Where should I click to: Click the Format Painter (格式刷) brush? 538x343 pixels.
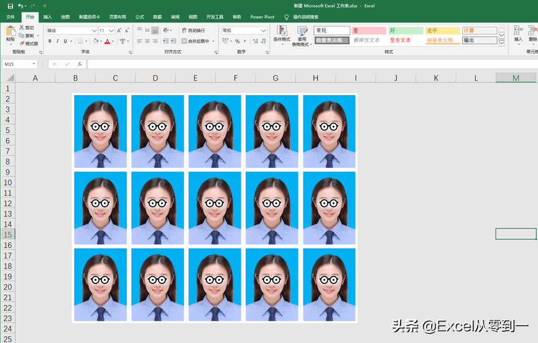click(x=22, y=43)
